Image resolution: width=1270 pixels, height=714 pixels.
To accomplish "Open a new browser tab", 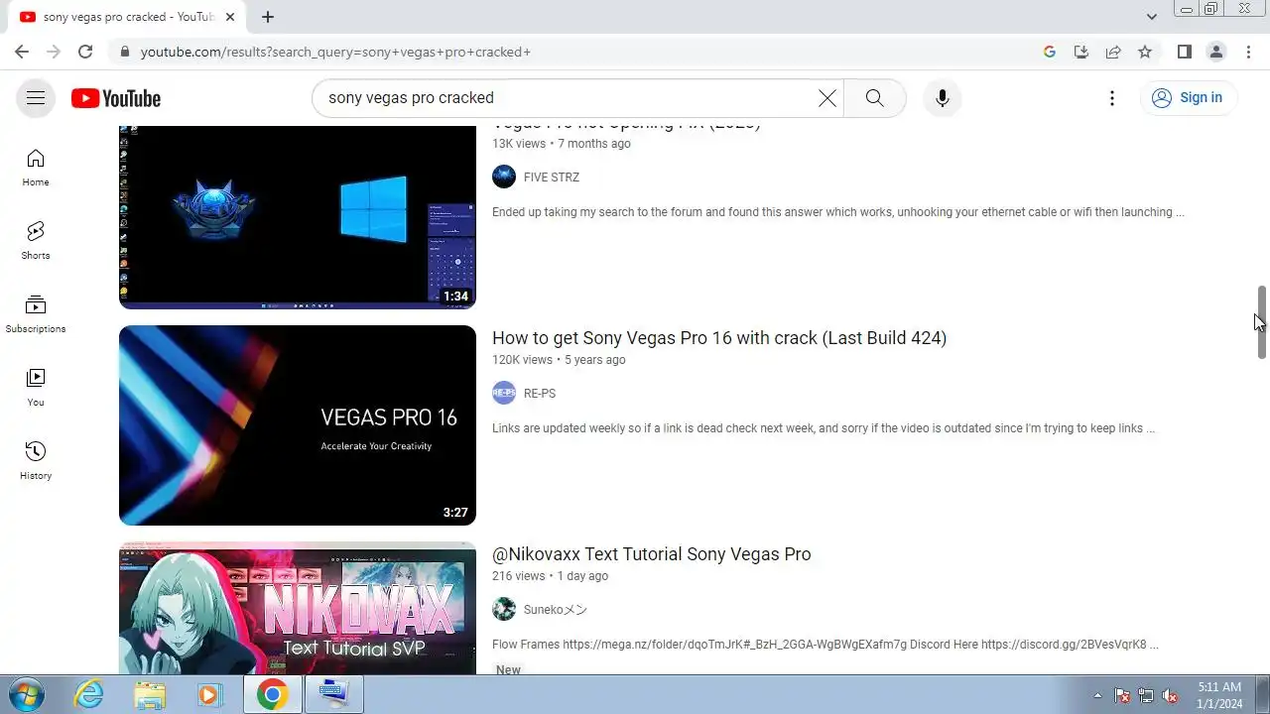I will (268, 17).
